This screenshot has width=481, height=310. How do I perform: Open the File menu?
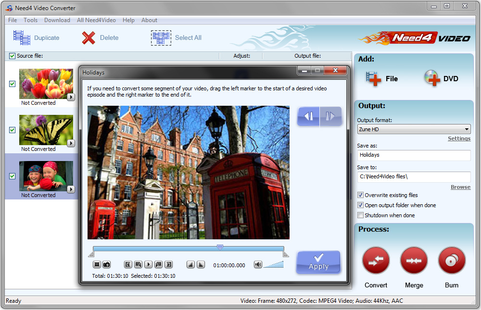pos(13,20)
